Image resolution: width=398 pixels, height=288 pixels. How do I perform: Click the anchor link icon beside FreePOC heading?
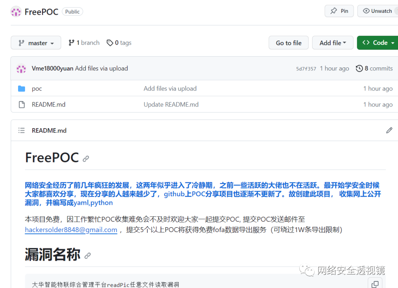(x=86, y=159)
